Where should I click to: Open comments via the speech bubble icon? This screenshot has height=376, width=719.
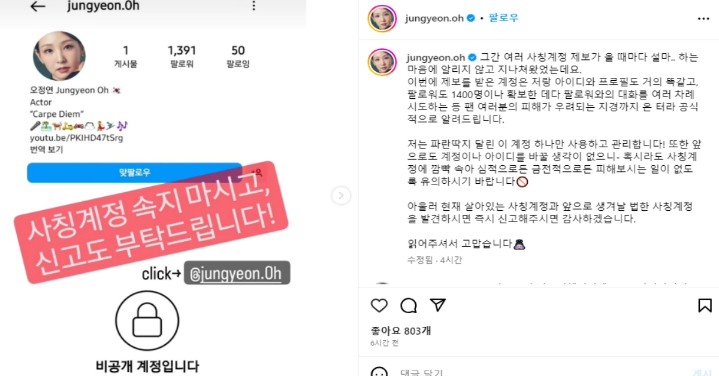pos(409,305)
